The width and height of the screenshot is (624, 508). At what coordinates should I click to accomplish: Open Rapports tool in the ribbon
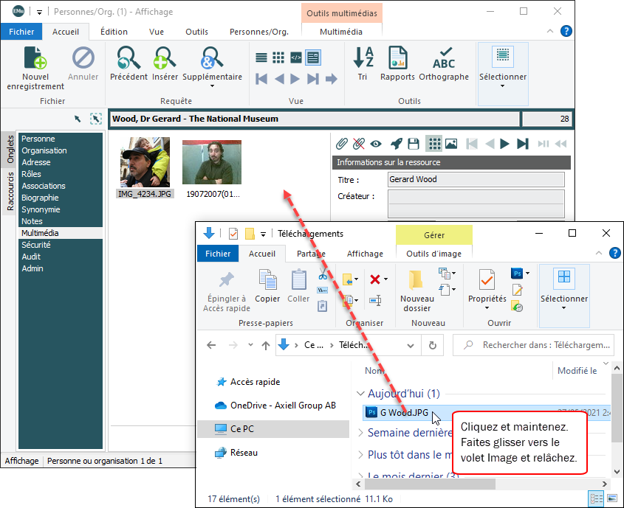(397, 59)
